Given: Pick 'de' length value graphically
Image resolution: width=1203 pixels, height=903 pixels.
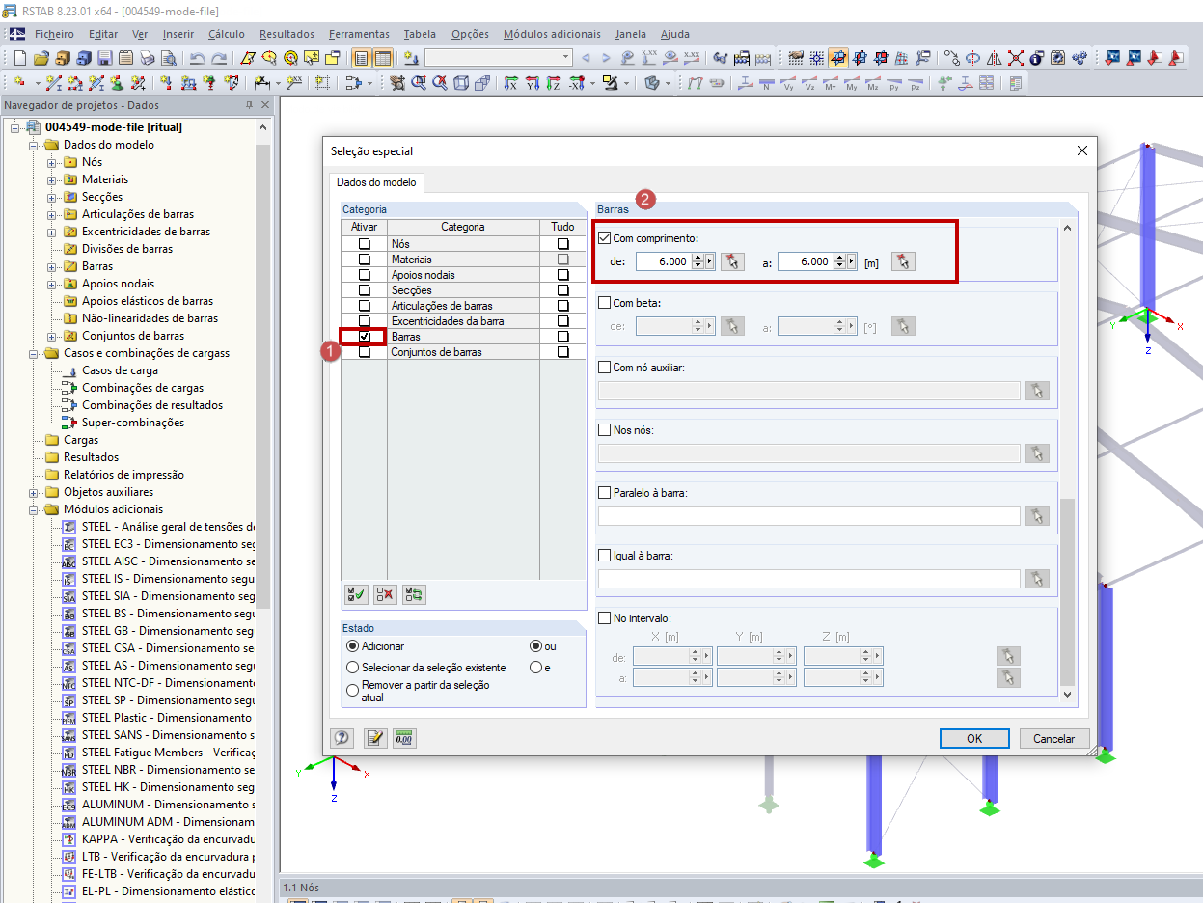Looking at the screenshot, I should coord(733,261).
